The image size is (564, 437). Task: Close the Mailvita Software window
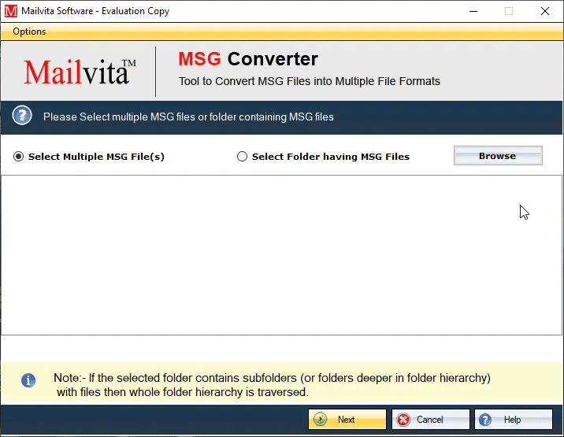coord(545,11)
